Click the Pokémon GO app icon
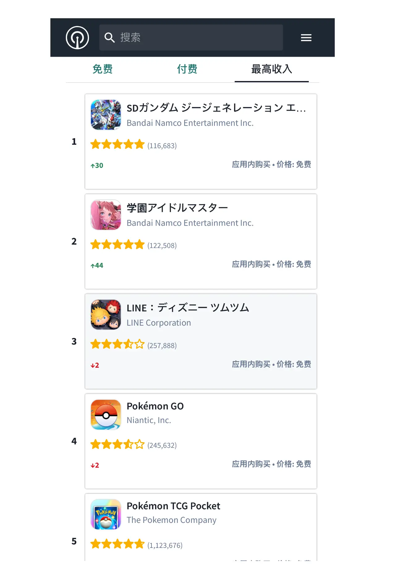 [x=106, y=414]
